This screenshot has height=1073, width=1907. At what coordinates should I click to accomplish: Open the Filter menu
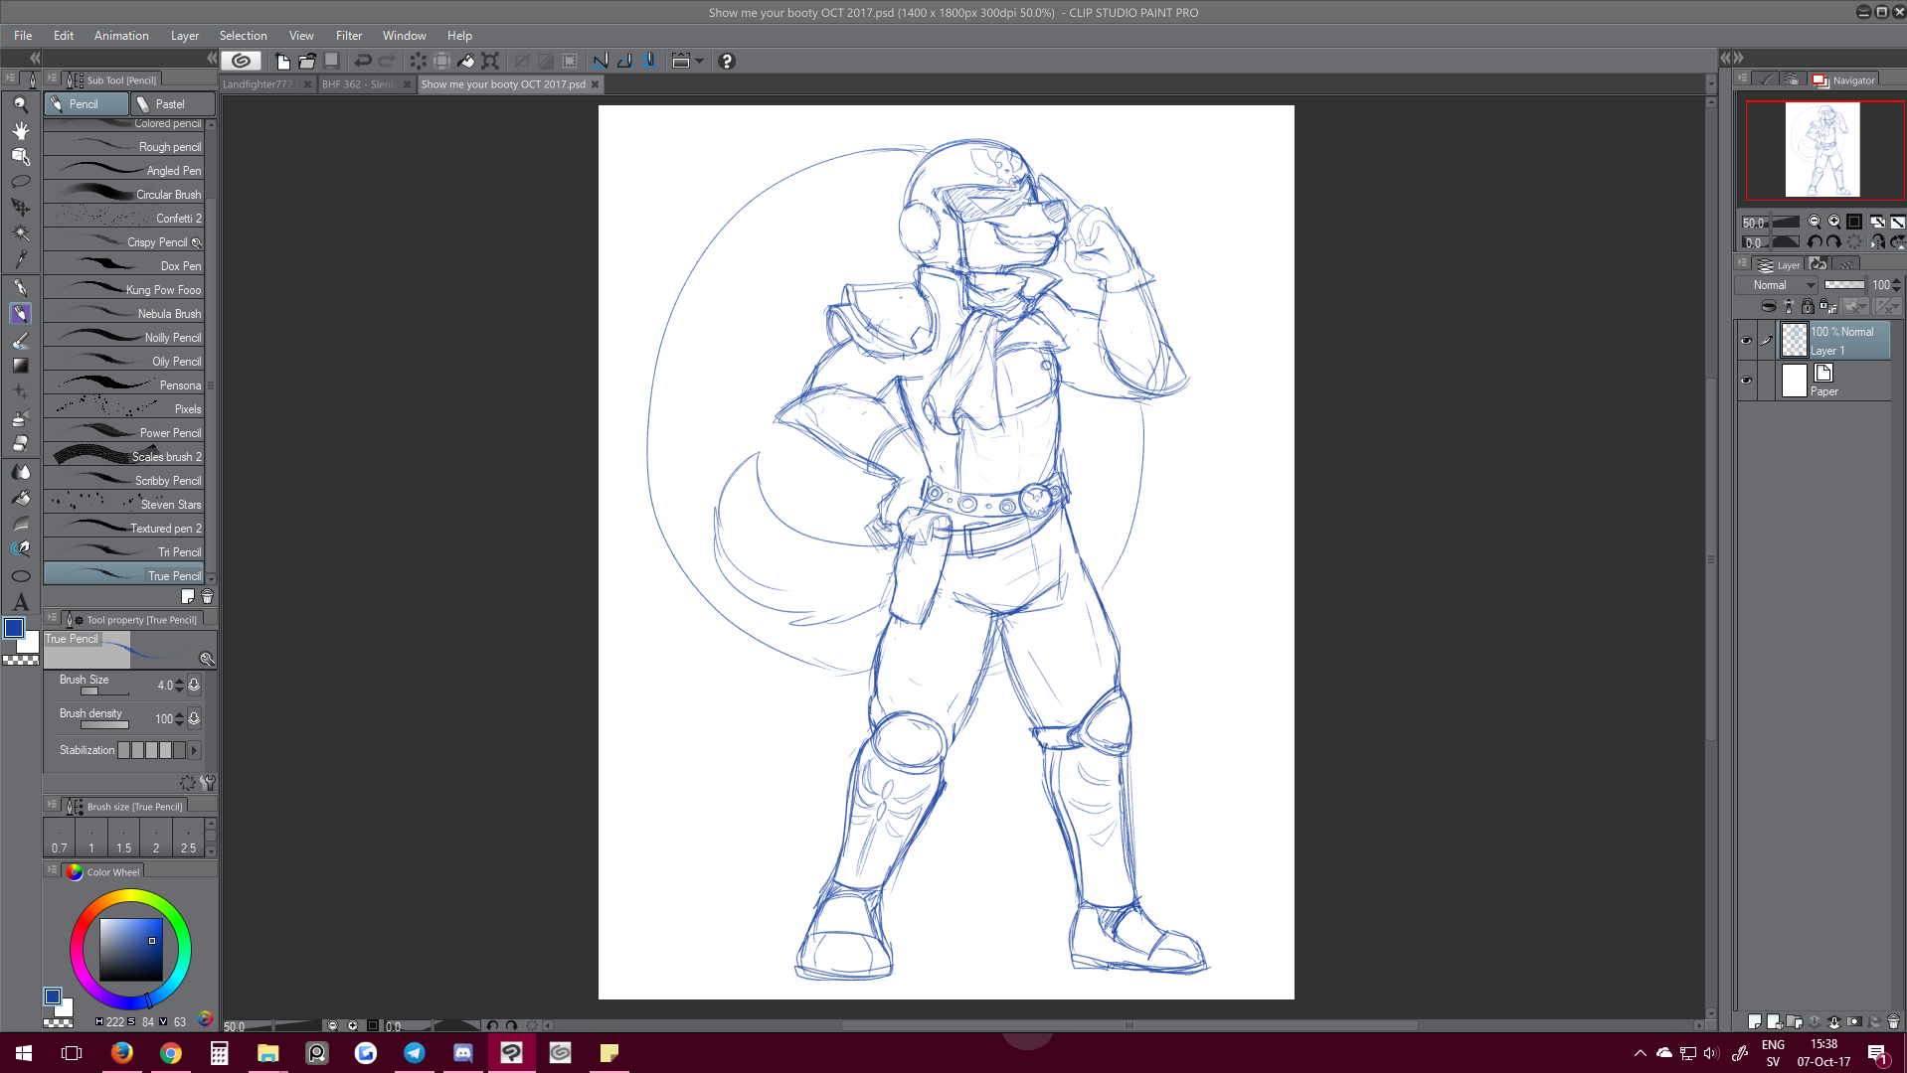point(348,36)
